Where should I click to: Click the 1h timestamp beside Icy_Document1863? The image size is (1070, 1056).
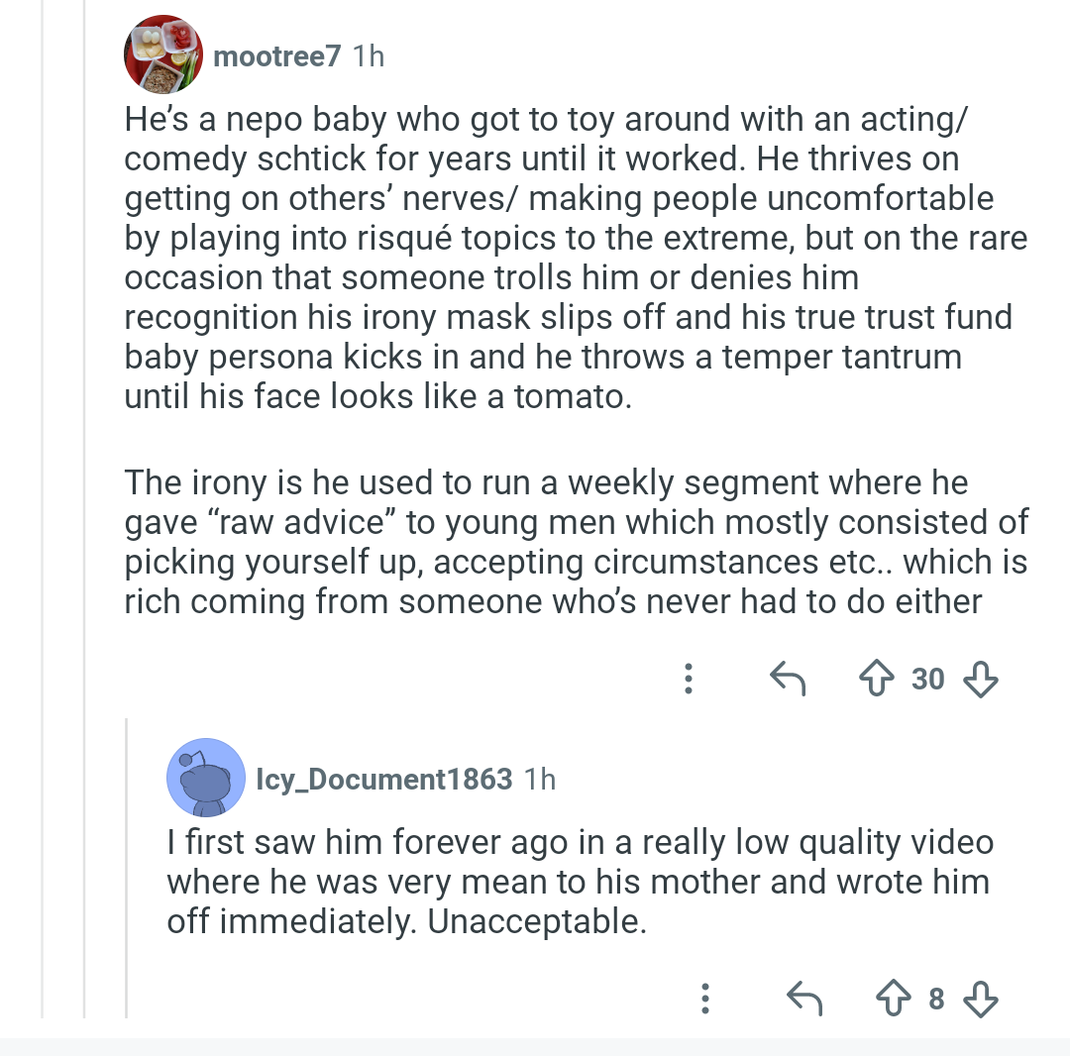point(540,780)
